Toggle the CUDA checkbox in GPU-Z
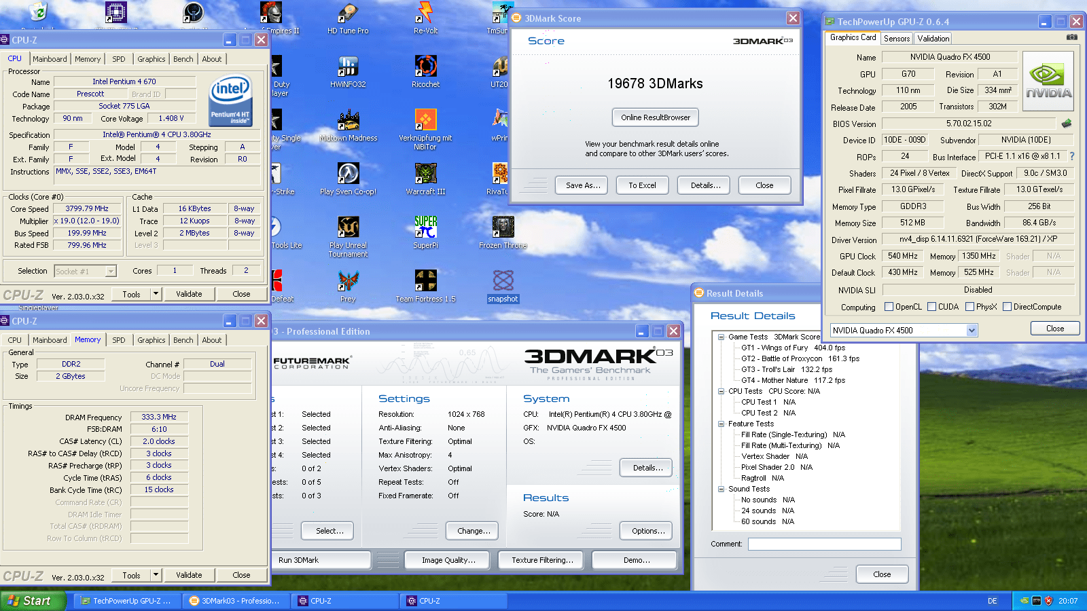Screen dimensions: 1087x611 (x=931, y=307)
